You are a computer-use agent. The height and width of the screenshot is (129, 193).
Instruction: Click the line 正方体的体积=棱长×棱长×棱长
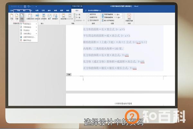[x=110, y=68]
